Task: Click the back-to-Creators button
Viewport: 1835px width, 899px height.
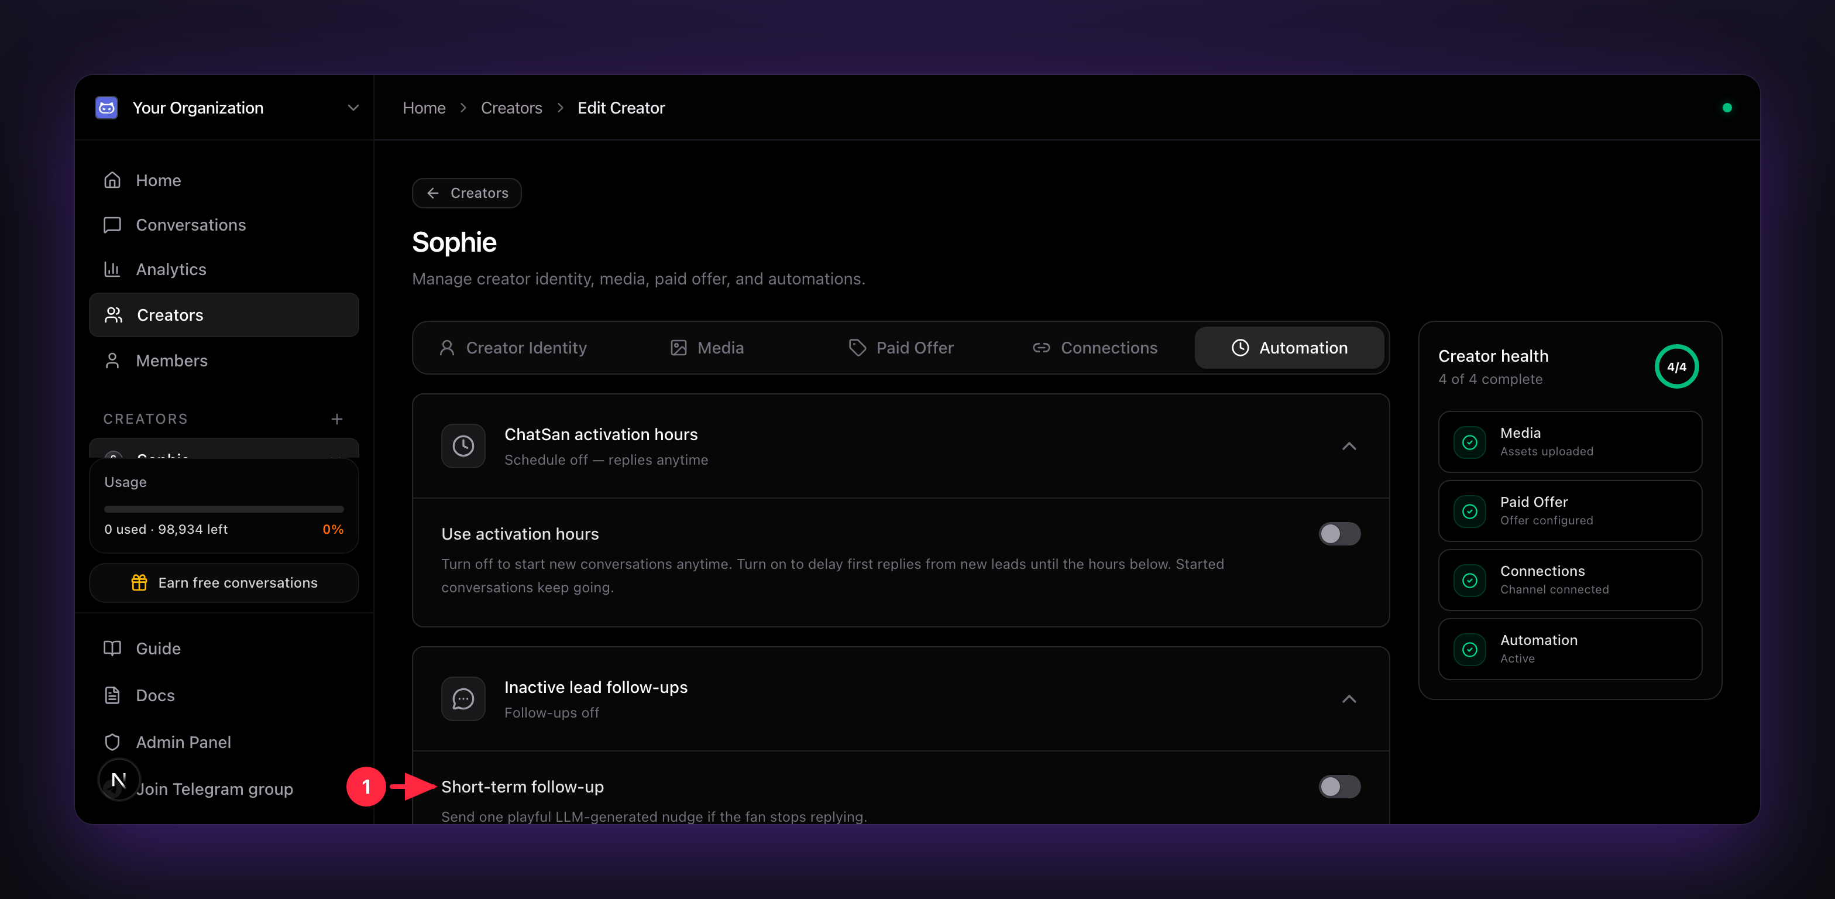Action: point(466,193)
